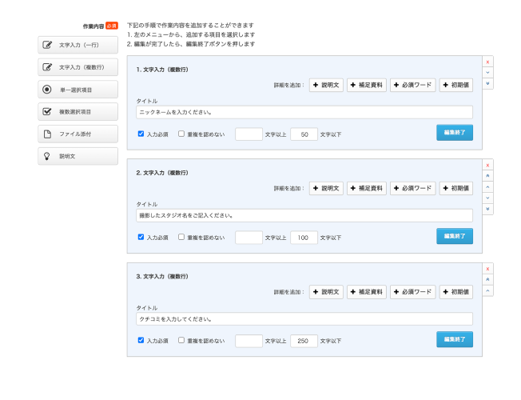Uncheck 入力必須 checkbox in item 3
The height and width of the screenshot is (400, 521).
(141, 340)
